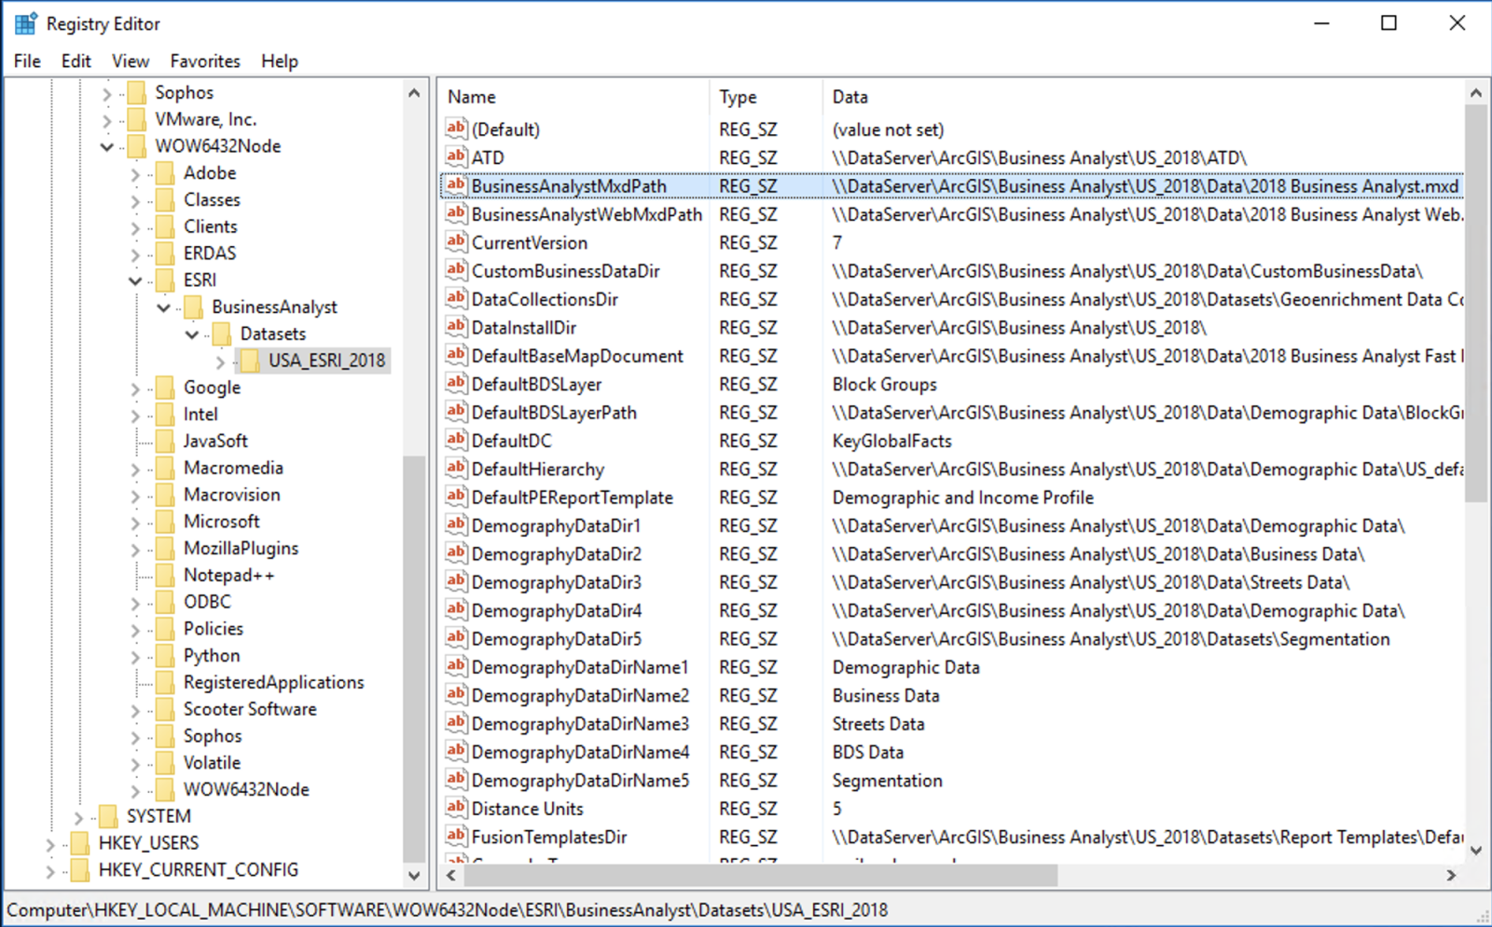Click the values pane vertical scrollbar thumb
This screenshot has width=1492, height=927.
tap(1475, 304)
